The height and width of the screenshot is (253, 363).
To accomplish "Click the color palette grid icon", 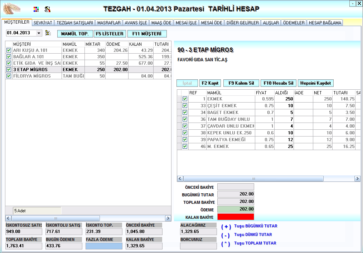I will pos(36,9).
